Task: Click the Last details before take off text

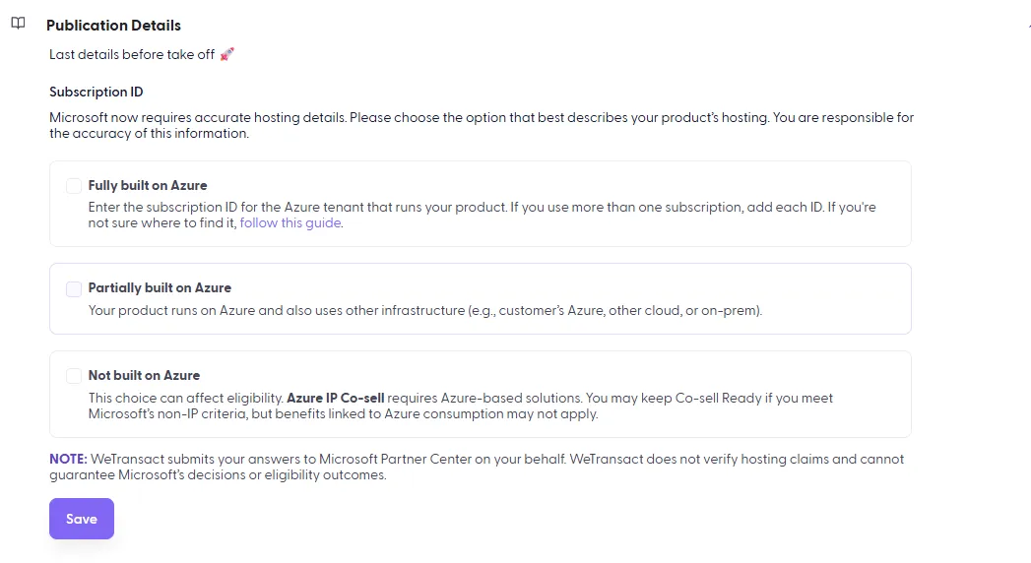Action: (x=132, y=54)
